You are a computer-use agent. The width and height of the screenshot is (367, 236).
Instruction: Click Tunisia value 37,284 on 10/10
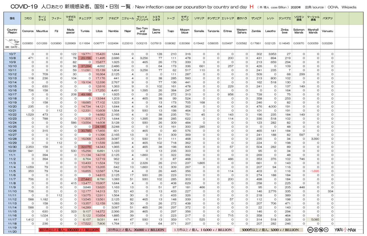point(87,66)
